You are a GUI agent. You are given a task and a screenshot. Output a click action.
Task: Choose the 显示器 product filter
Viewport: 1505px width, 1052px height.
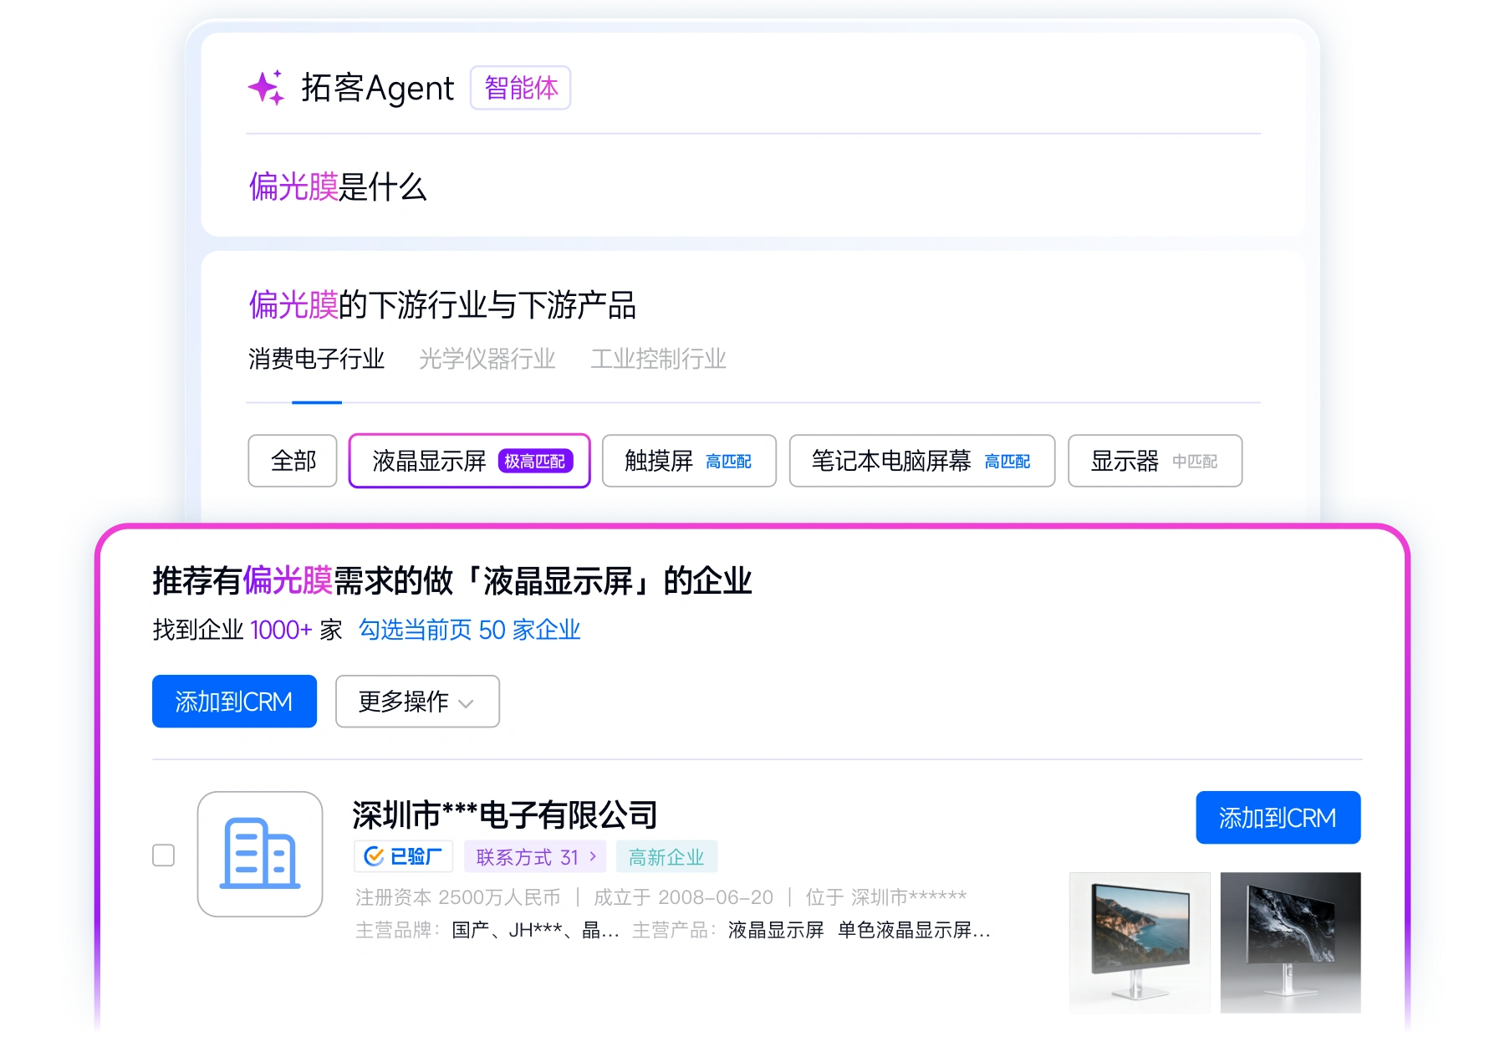click(1154, 461)
